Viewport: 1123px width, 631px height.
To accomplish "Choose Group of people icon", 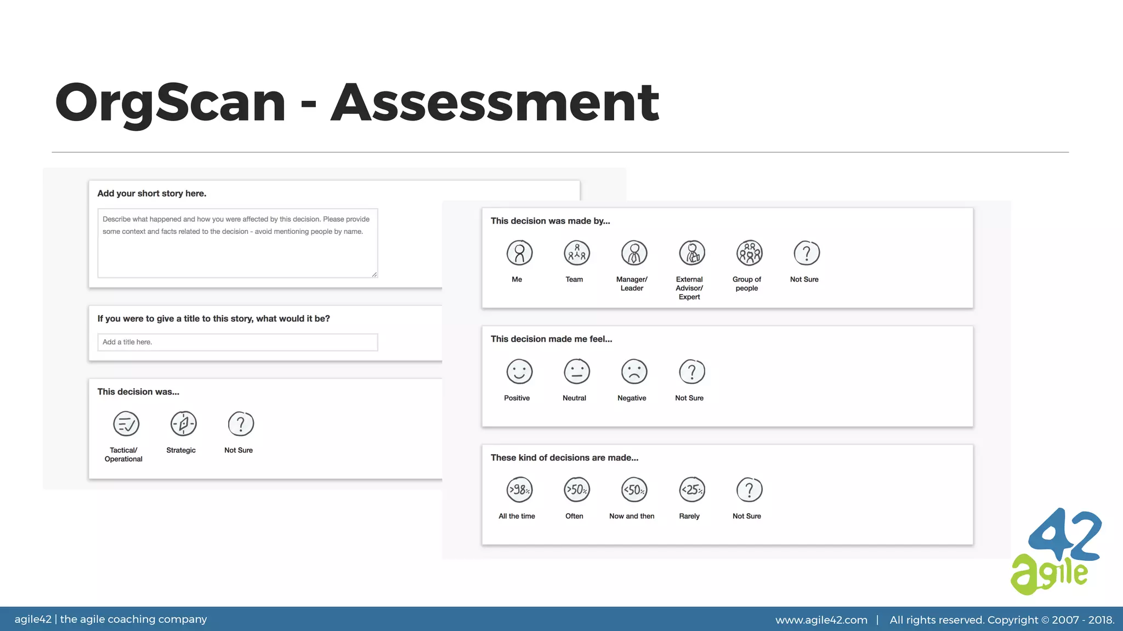I will click(749, 253).
